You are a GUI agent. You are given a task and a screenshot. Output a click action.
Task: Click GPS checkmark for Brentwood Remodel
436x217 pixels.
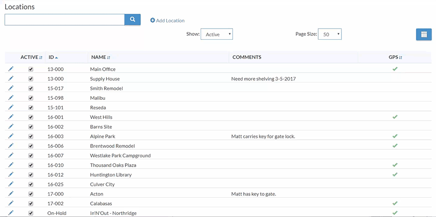[x=395, y=146]
